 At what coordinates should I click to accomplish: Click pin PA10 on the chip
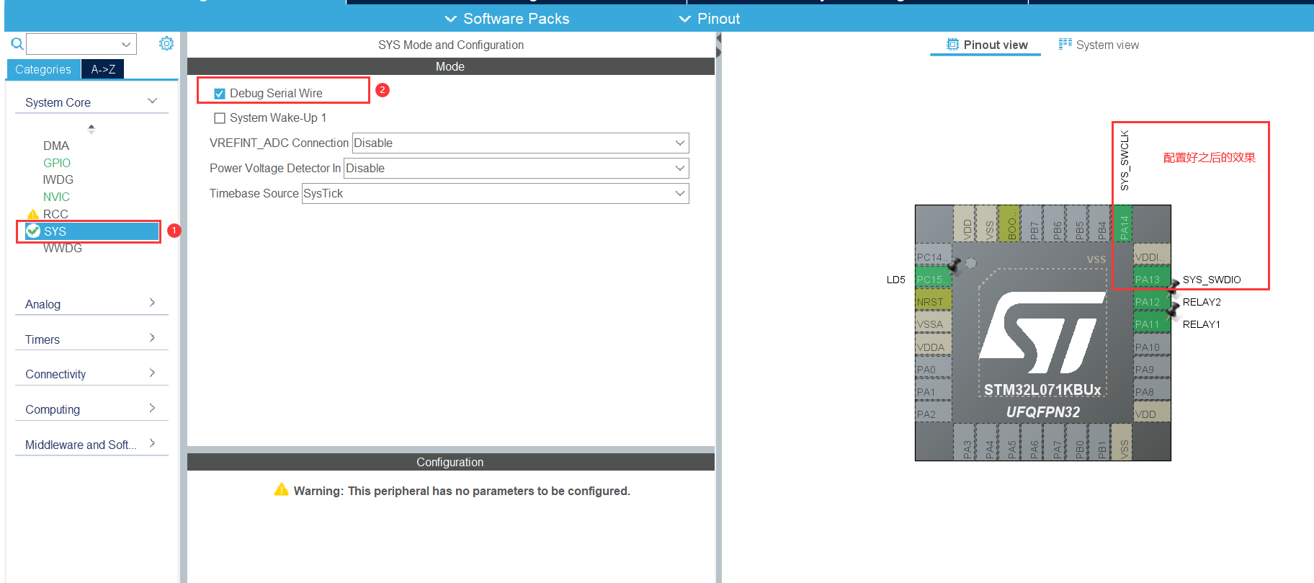click(x=1151, y=347)
